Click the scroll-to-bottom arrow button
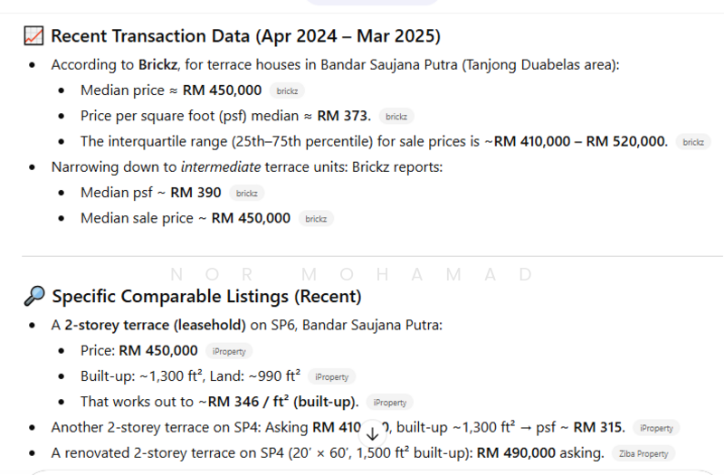 pos(373,433)
